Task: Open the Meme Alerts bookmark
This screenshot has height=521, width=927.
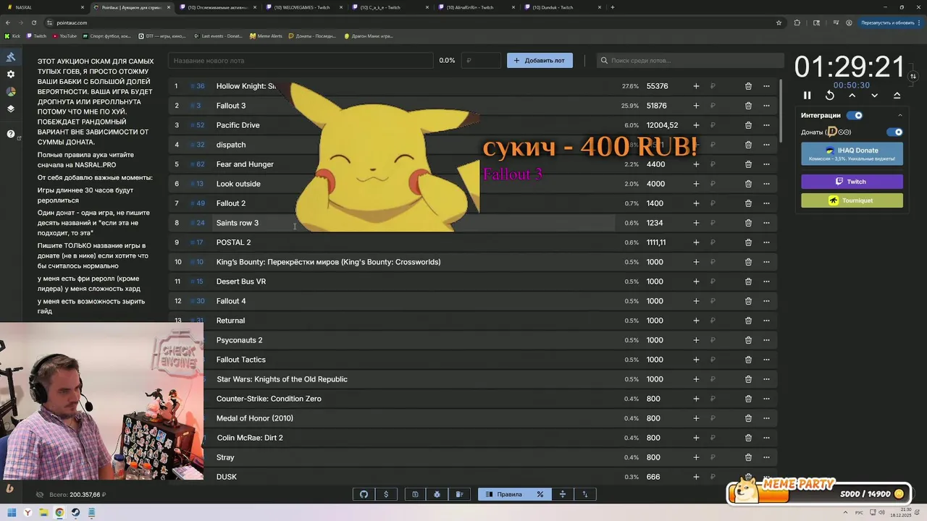Action: [265, 35]
